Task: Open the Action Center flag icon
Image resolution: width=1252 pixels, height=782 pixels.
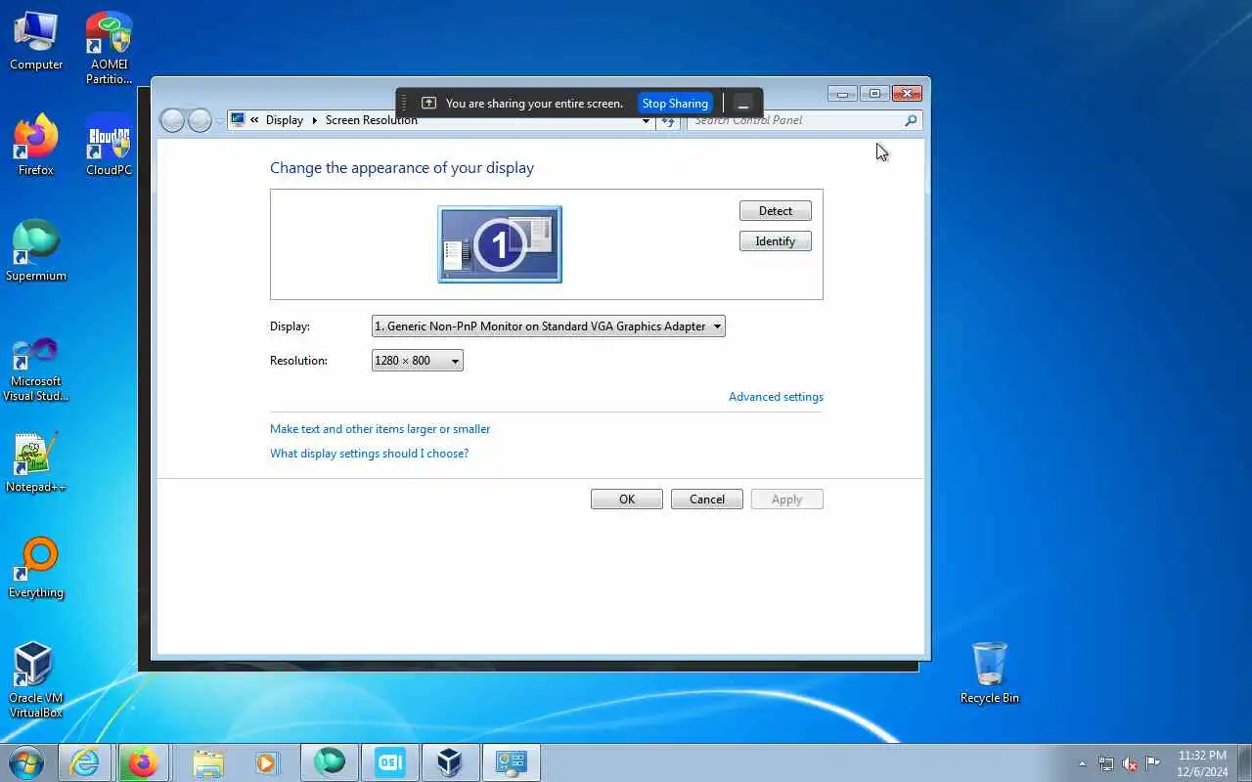Action: tap(1153, 763)
